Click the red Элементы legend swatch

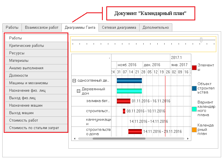[194, 68]
